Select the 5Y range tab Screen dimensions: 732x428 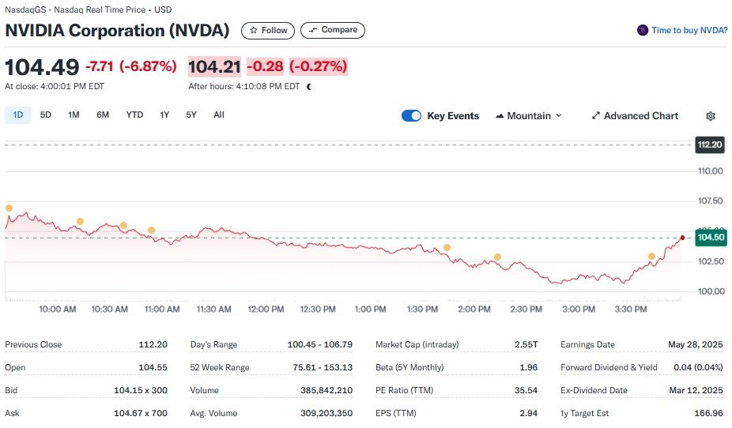(x=191, y=115)
